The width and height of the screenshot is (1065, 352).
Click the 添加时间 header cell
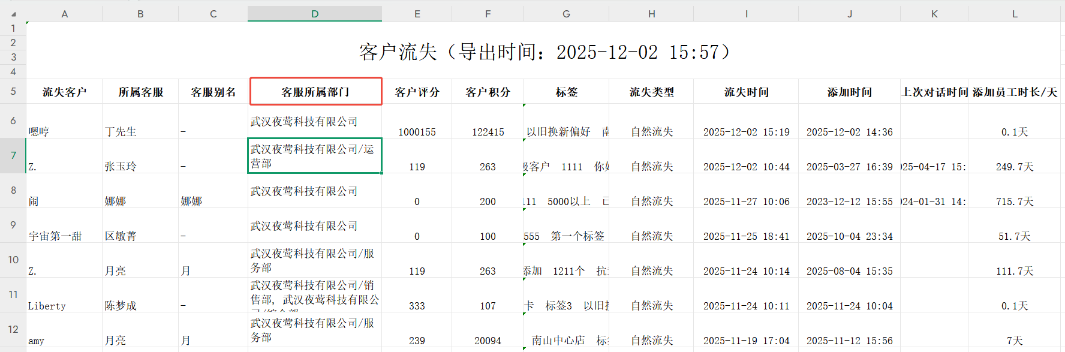(x=849, y=92)
